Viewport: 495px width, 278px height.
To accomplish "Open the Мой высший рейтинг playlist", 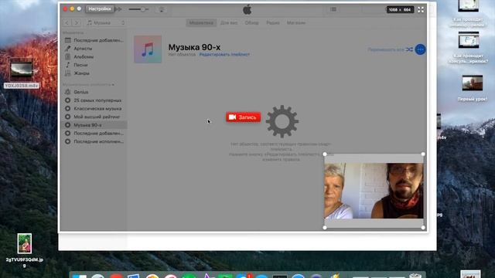I will [x=94, y=117].
